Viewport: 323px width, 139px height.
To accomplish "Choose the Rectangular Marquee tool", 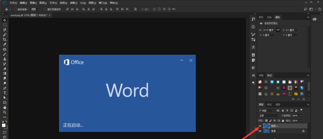I will tap(5, 25).
